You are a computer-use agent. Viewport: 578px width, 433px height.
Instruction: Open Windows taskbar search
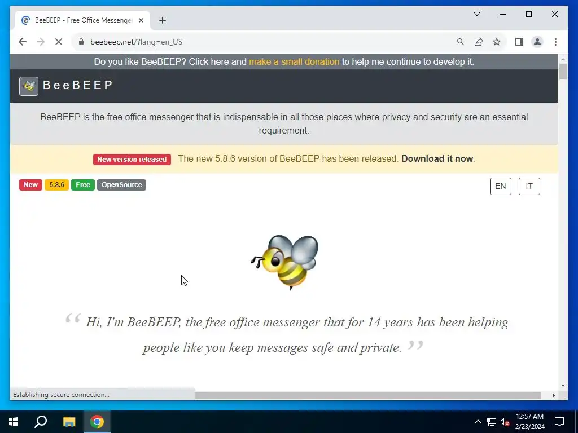point(41,422)
